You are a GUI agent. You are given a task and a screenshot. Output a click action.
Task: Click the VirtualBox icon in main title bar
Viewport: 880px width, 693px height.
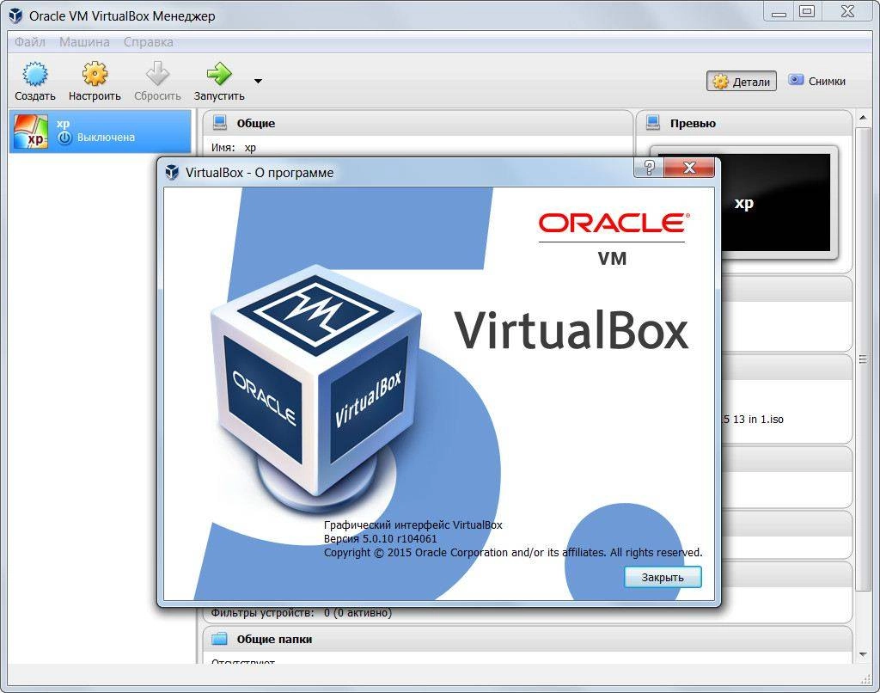[x=16, y=15]
